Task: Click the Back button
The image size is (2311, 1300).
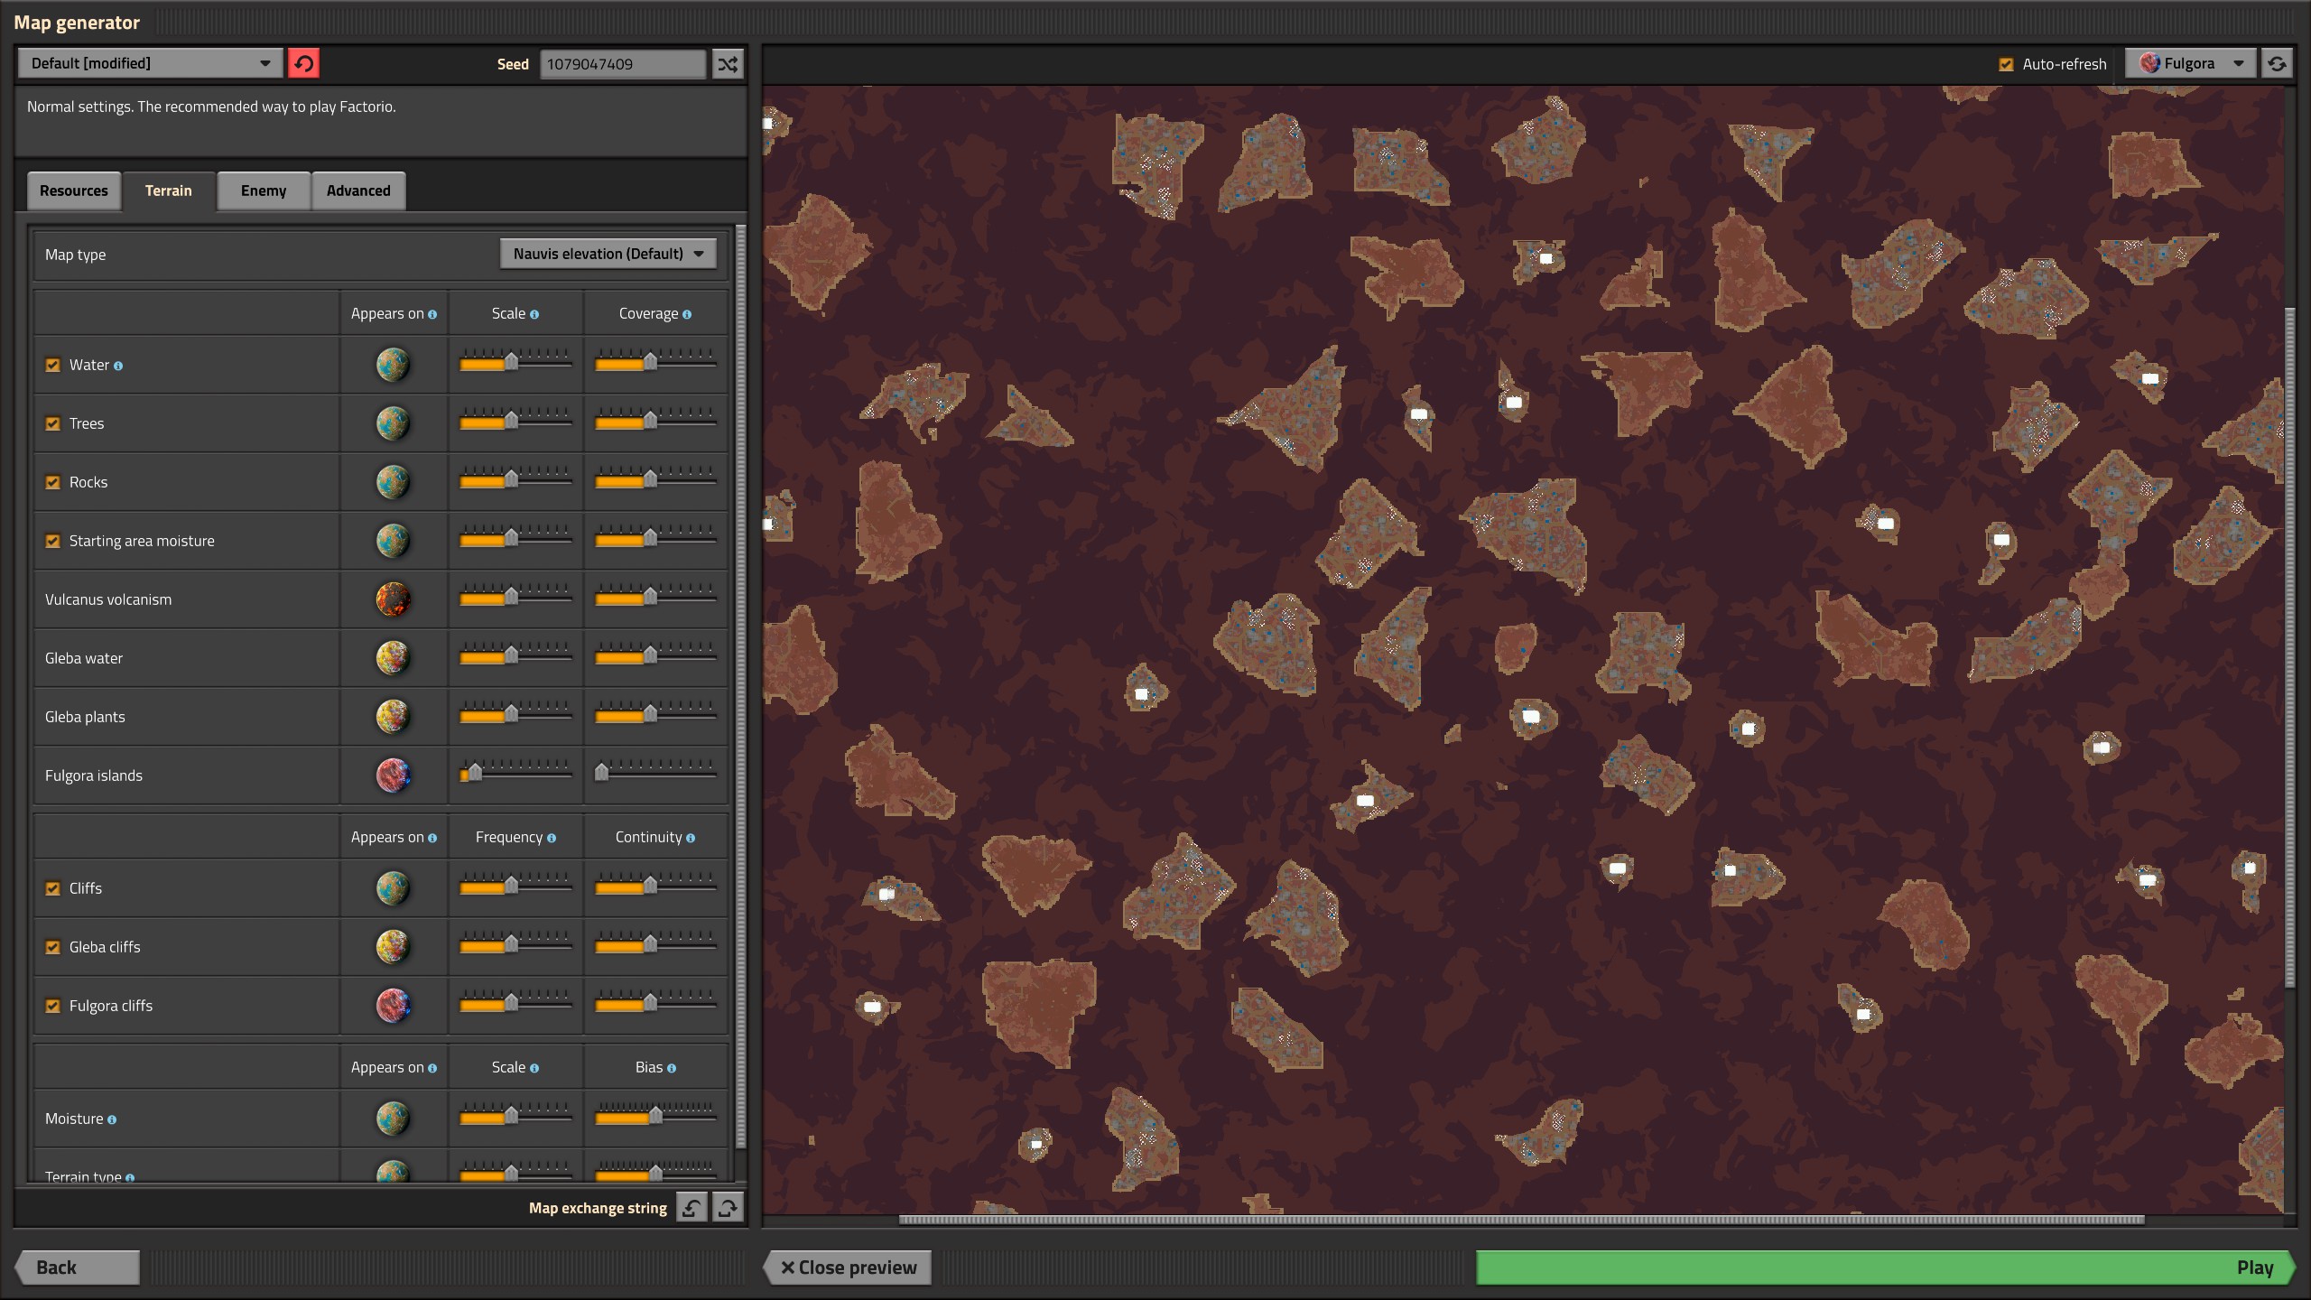Action: pos(78,1267)
